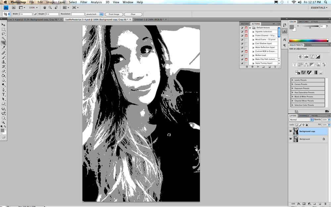Switch to the History tab
This screenshot has width=331, height=207.
pos(245,24)
